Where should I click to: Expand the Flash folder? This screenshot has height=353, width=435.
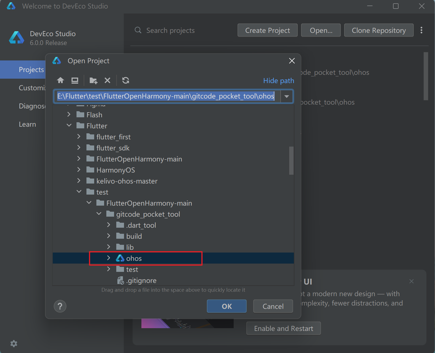coord(69,115)
